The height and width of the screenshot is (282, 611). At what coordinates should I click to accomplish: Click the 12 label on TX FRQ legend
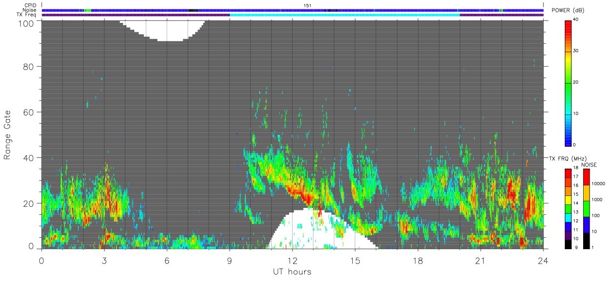[x=576, y=221]
